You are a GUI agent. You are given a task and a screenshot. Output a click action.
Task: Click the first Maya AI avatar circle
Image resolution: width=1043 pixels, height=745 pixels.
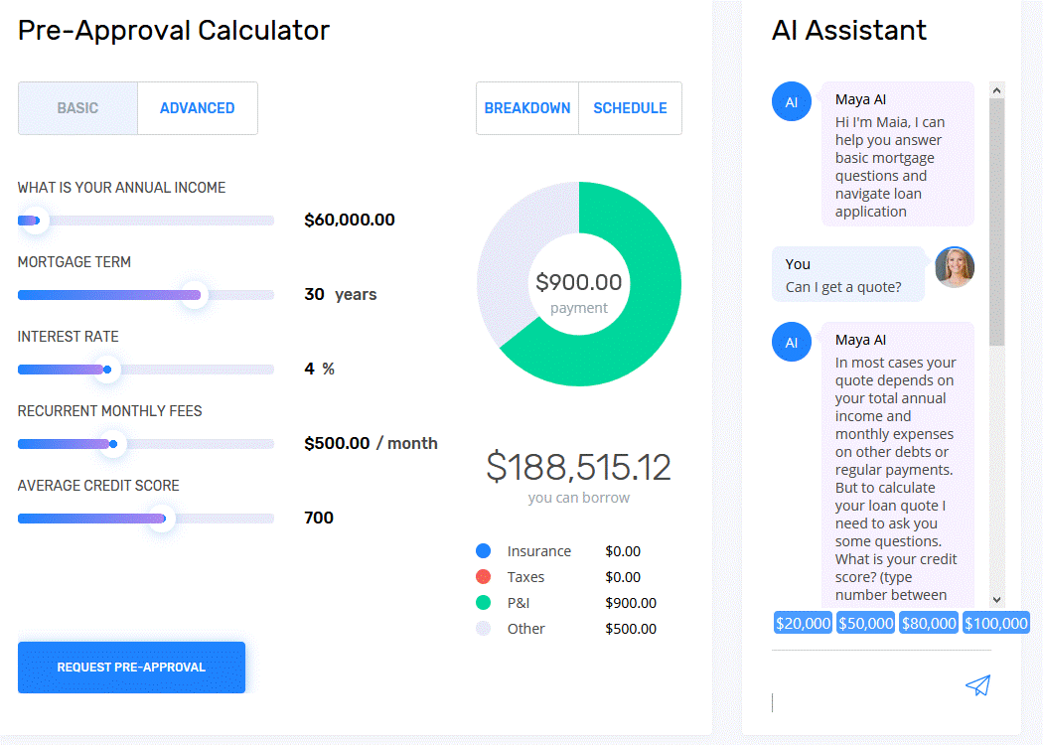pos(792,101)
